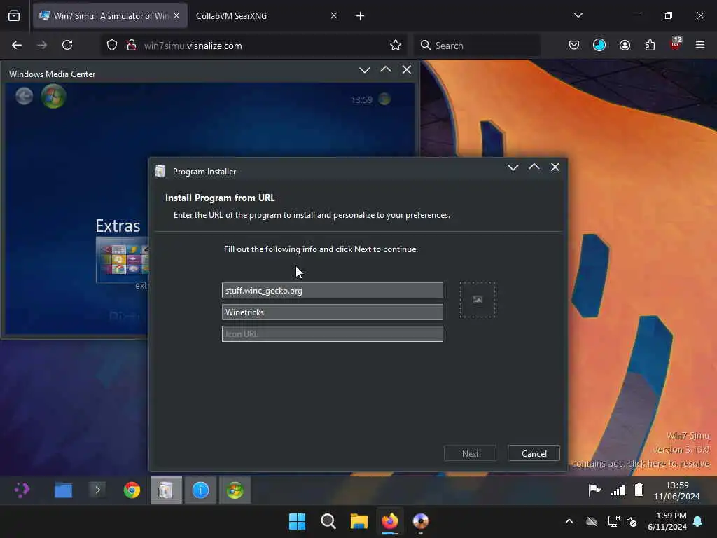Open Windows File Explorer from taskbar
717x538 pixels.
[359, 521]
